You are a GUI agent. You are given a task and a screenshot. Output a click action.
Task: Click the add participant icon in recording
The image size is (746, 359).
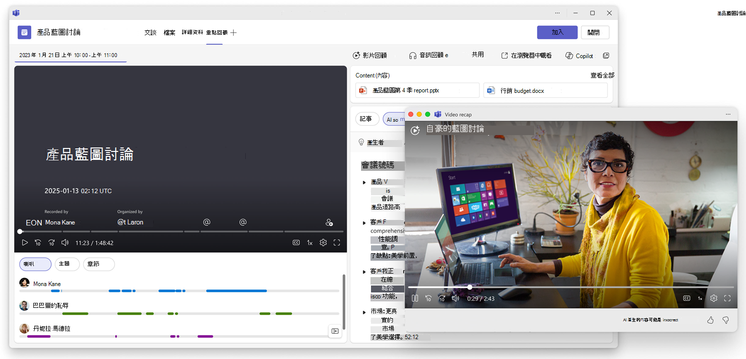[x=329, y=222]
